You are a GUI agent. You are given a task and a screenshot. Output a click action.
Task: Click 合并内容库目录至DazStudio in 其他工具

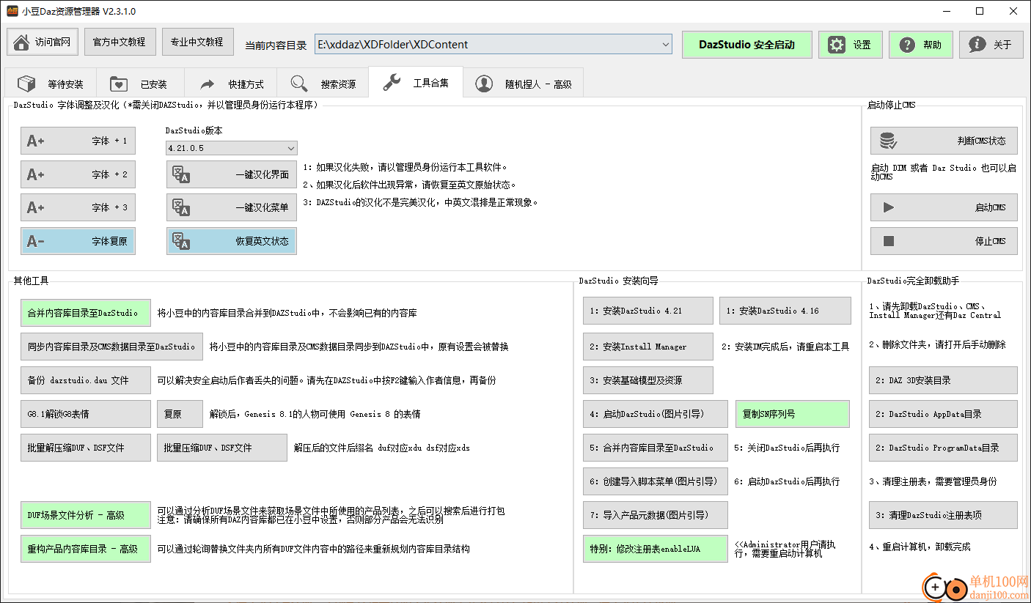click(86, 313)
